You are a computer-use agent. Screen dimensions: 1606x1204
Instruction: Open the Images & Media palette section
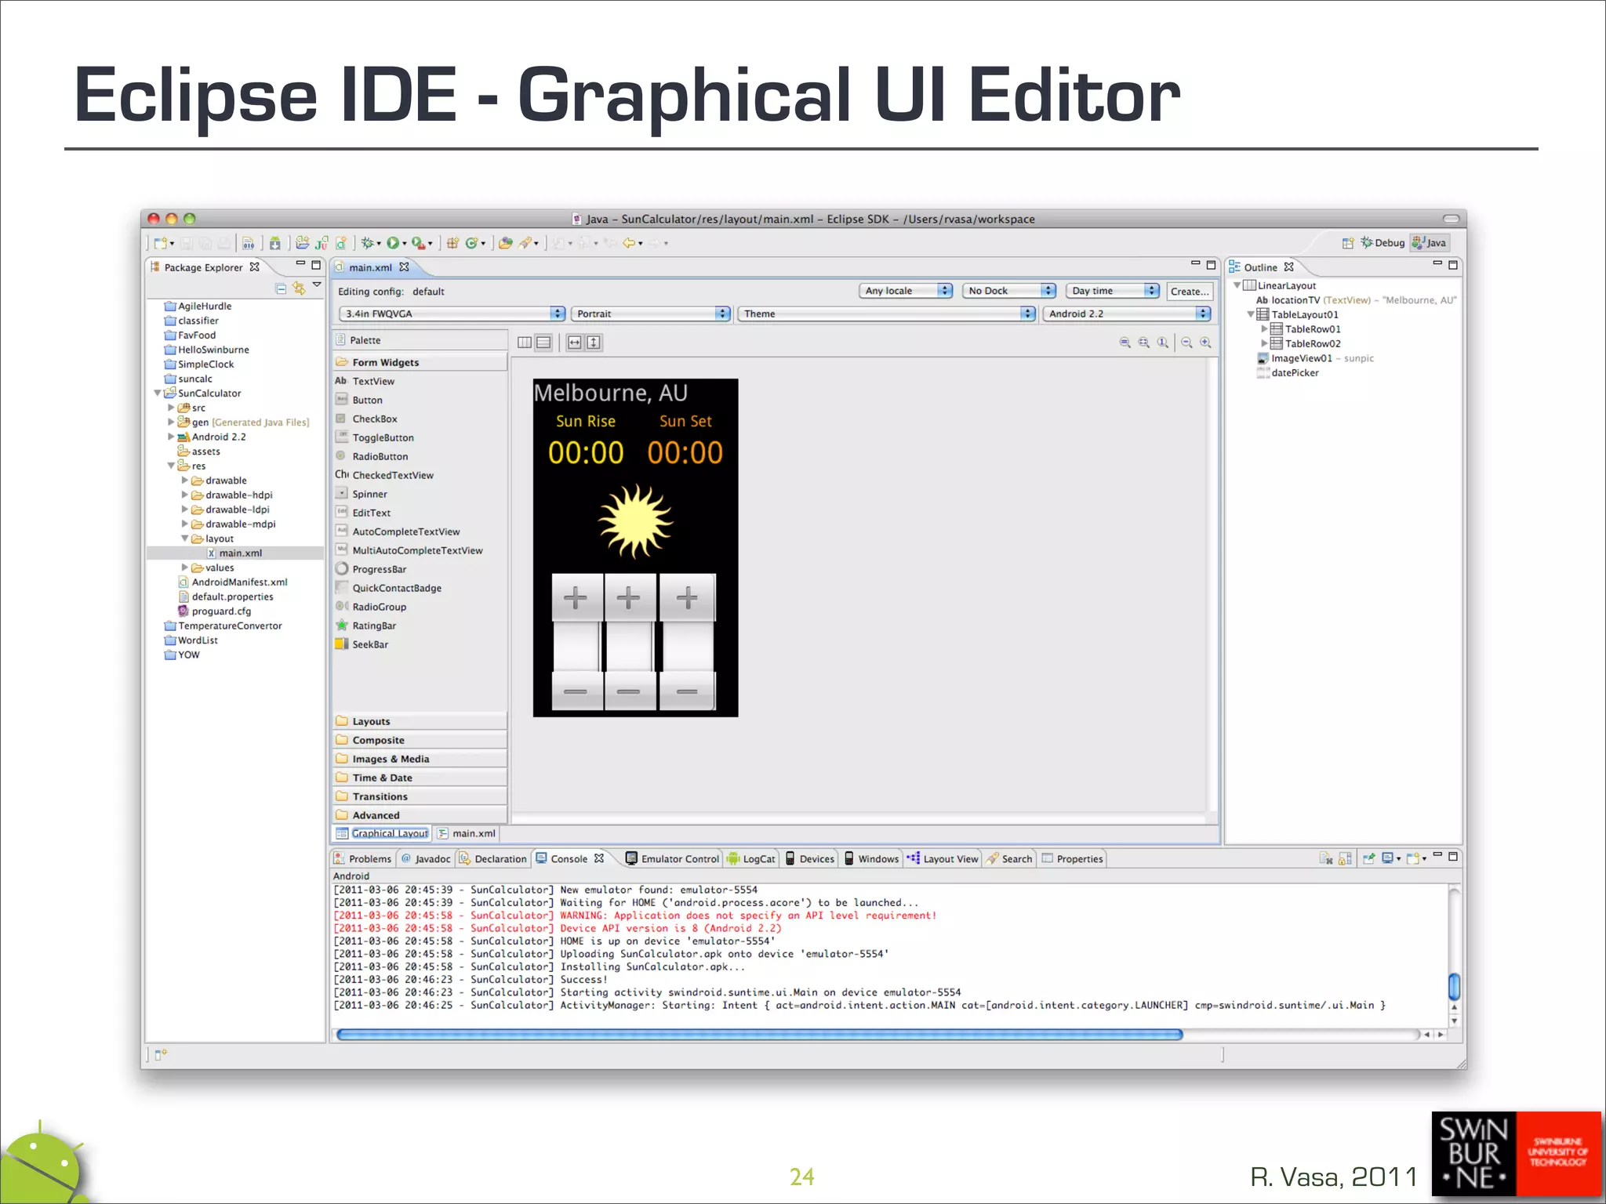coord(420,759)
